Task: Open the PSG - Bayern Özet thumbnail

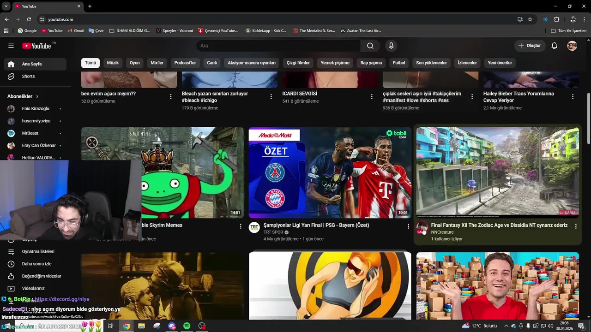Action: pyautogui.click(x=330, y=173)
